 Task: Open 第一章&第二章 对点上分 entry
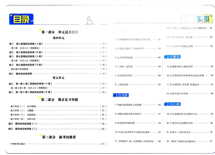pyautogui.click(x=58, y=88)
